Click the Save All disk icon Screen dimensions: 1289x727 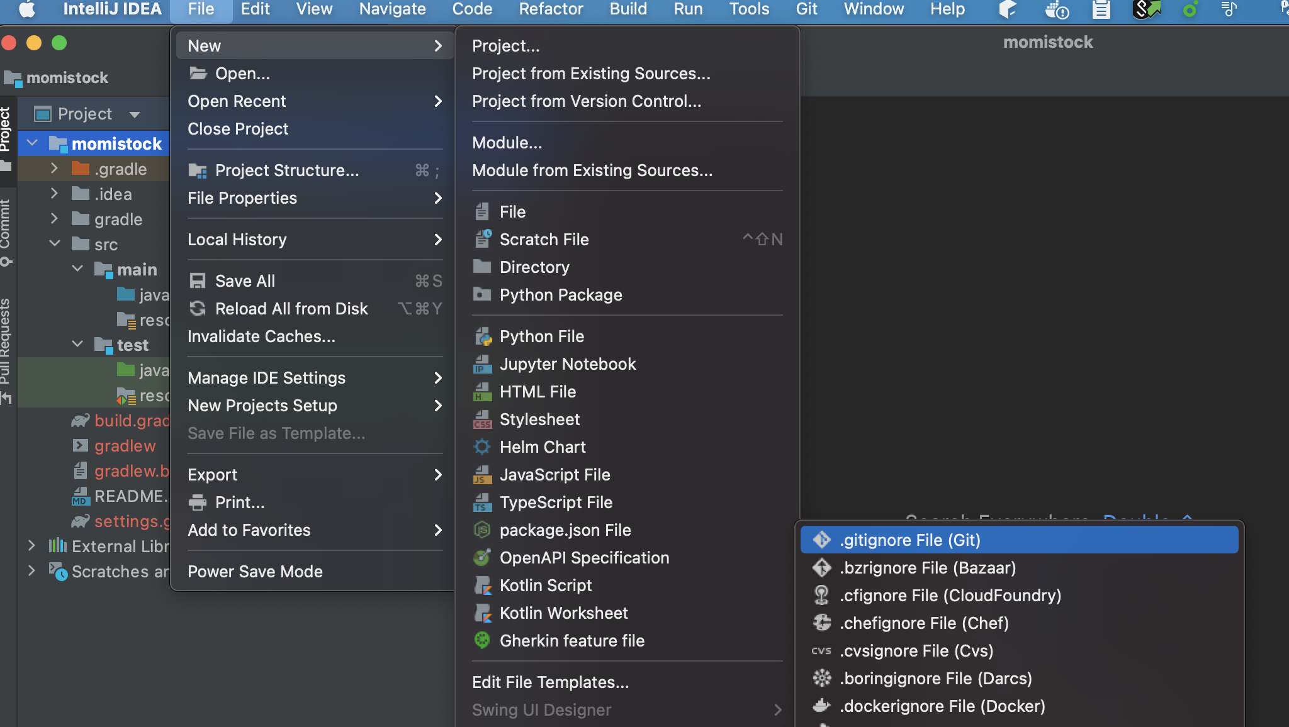[198, 281]
